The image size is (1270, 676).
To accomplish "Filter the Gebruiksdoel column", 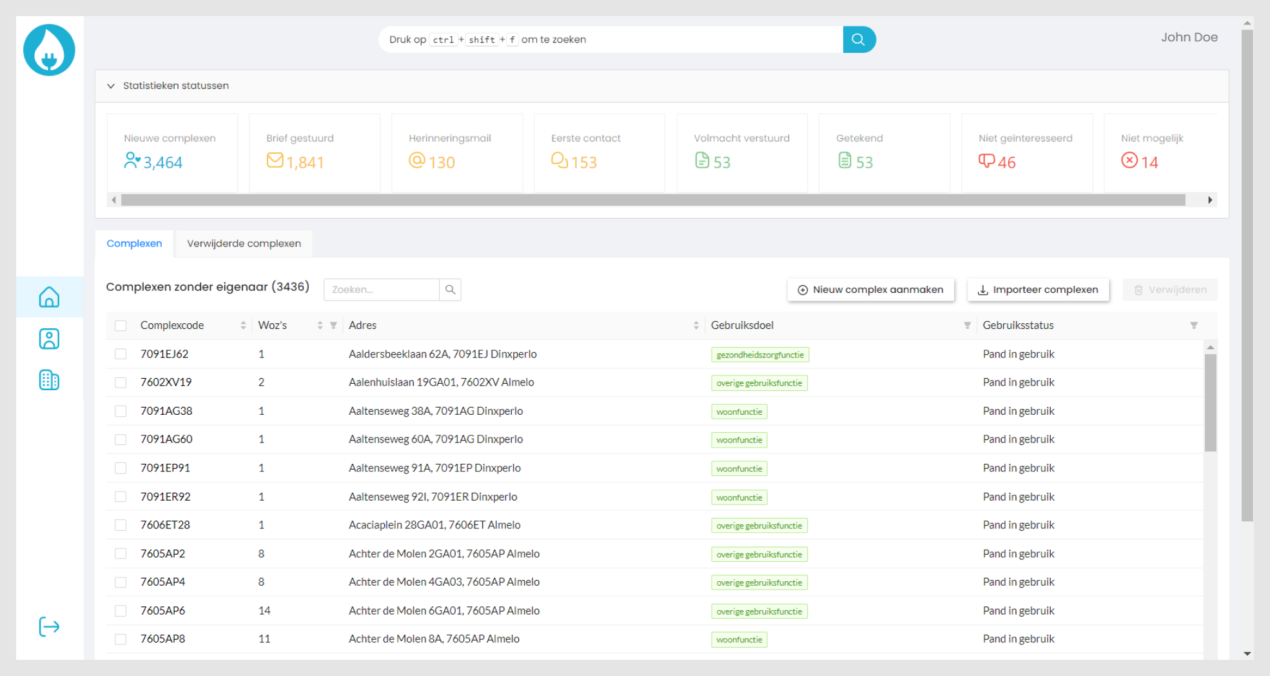I will pyautogui.click(x=967, y=326).
